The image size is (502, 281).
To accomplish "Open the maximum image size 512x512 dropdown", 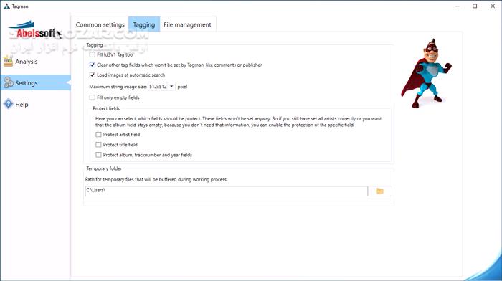I will (x=161, y=87).
